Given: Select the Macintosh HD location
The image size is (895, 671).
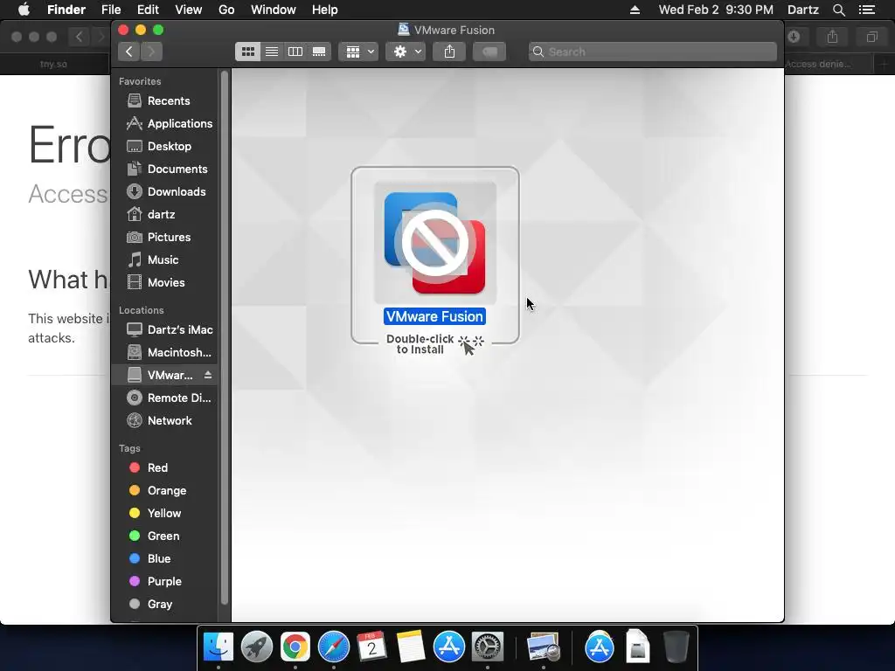Looking at the screenshot, I should pos(164,353).
